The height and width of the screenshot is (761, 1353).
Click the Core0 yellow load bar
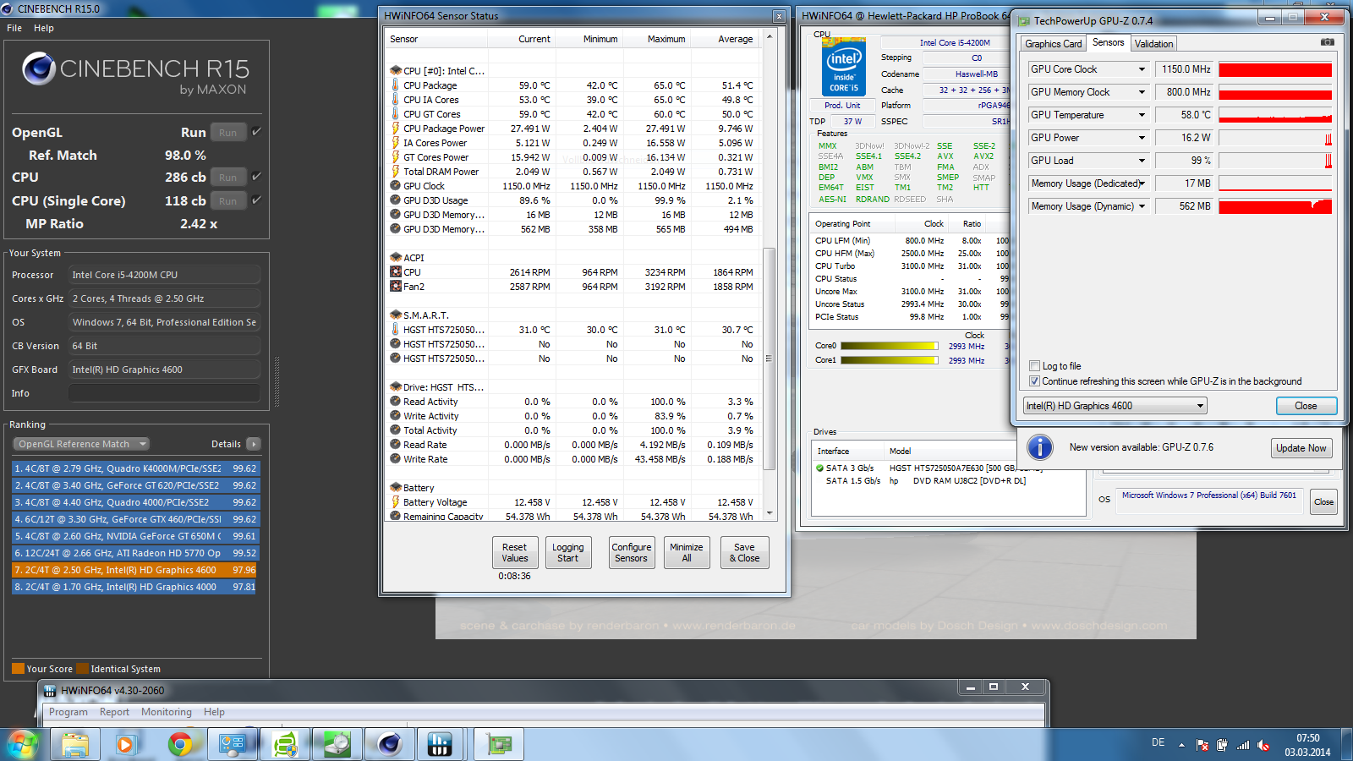pos(889,346)
